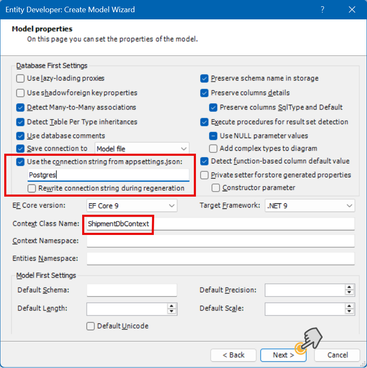Image resolution: width=367 pixels, height=368 pixels.
Task: Click the Default Schema input box
Action: point(131,290)
